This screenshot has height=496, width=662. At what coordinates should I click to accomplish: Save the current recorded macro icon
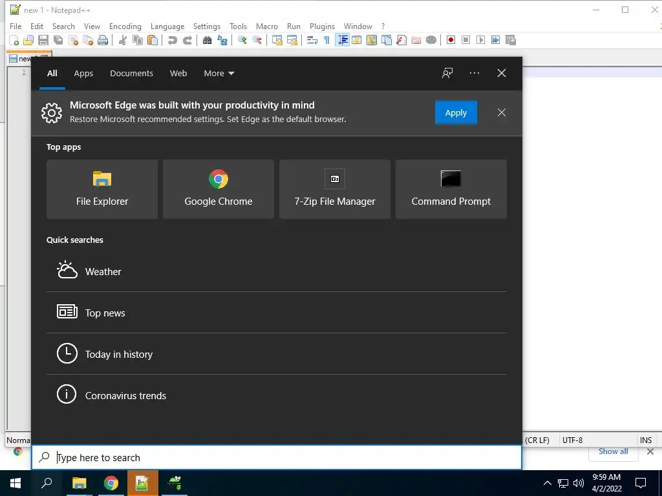511,40
